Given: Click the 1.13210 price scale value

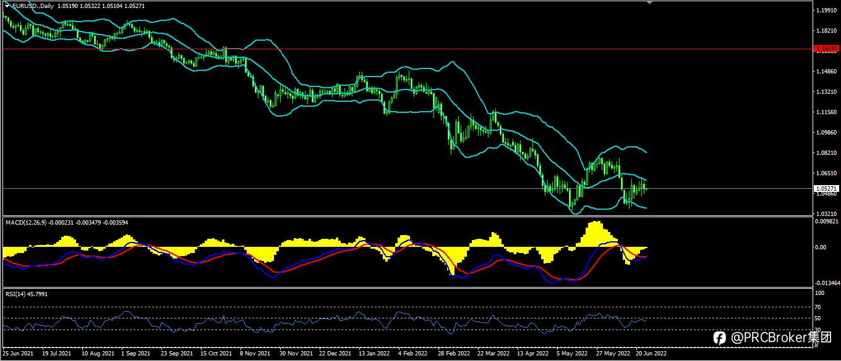Looking at the screenshot, I should click(x=826, y=92).
